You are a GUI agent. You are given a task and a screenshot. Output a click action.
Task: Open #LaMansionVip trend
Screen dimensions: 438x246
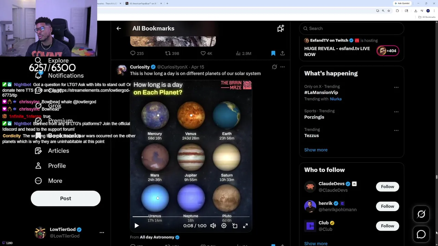pos(321,93)
